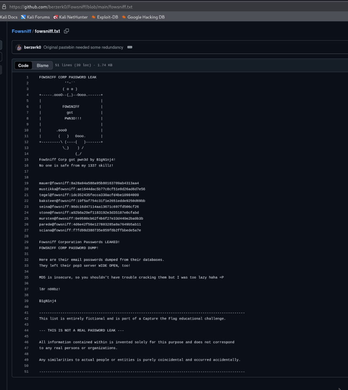Click line number 19 in the gutter

coord(26,183)
